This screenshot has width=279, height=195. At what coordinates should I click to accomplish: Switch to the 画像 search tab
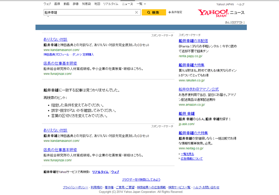point(57,4)
